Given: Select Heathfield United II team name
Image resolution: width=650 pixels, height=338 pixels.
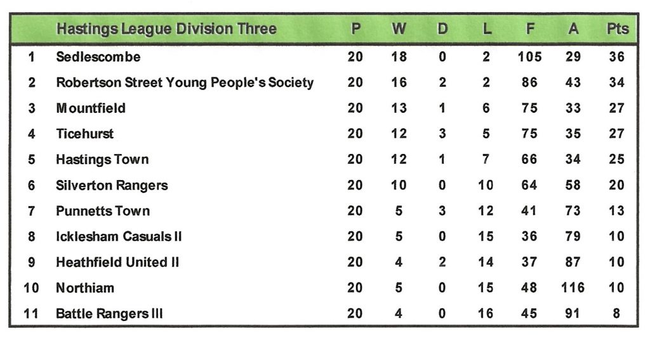Looking at the screenshot, I should point(118,262).
